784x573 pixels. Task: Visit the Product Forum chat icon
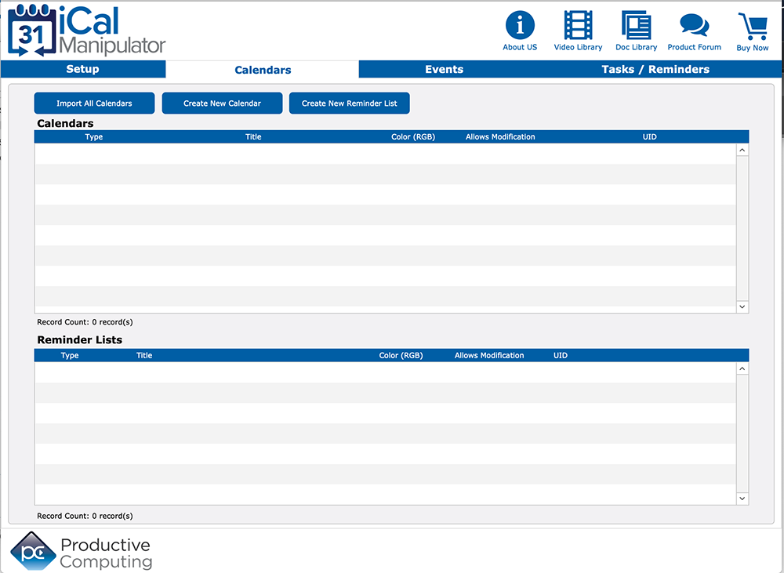coord(694,26)
